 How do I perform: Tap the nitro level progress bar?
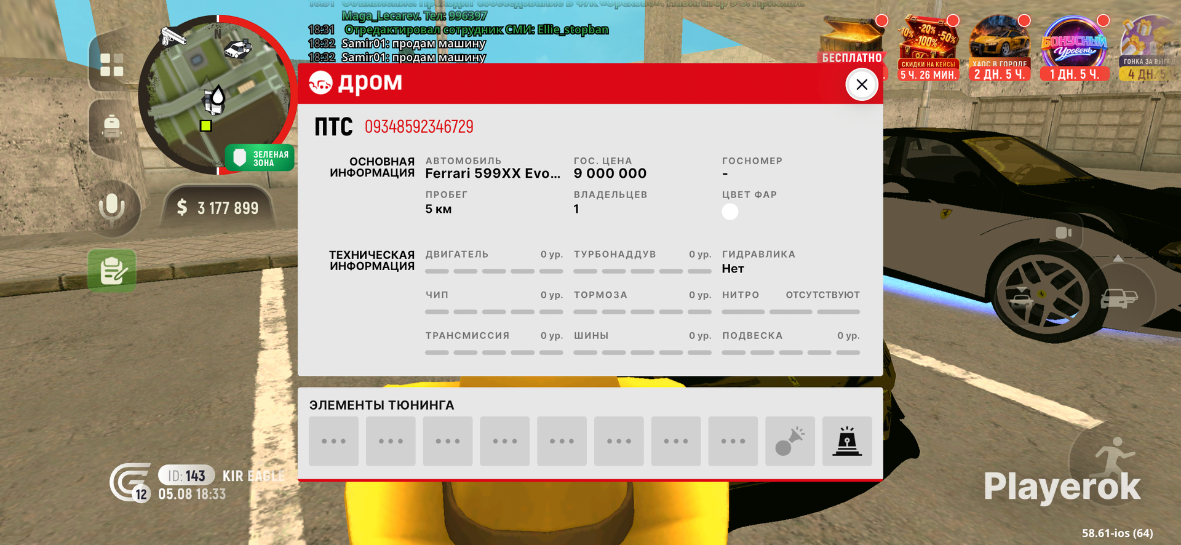pyautogui.click(x=791, y=312)
